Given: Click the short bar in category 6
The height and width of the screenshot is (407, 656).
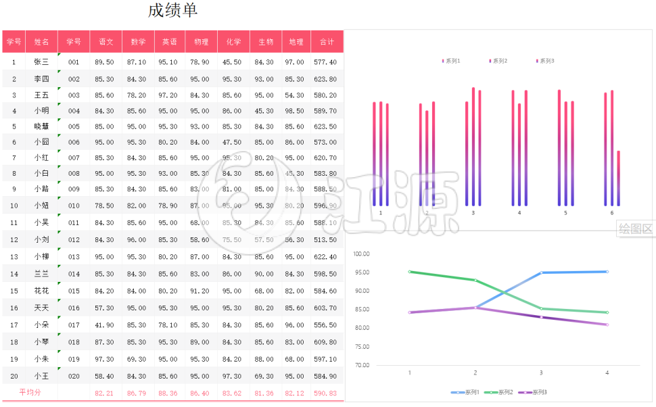Looking at the screenshot, I should pyautogui.click(x=618, y=178).
